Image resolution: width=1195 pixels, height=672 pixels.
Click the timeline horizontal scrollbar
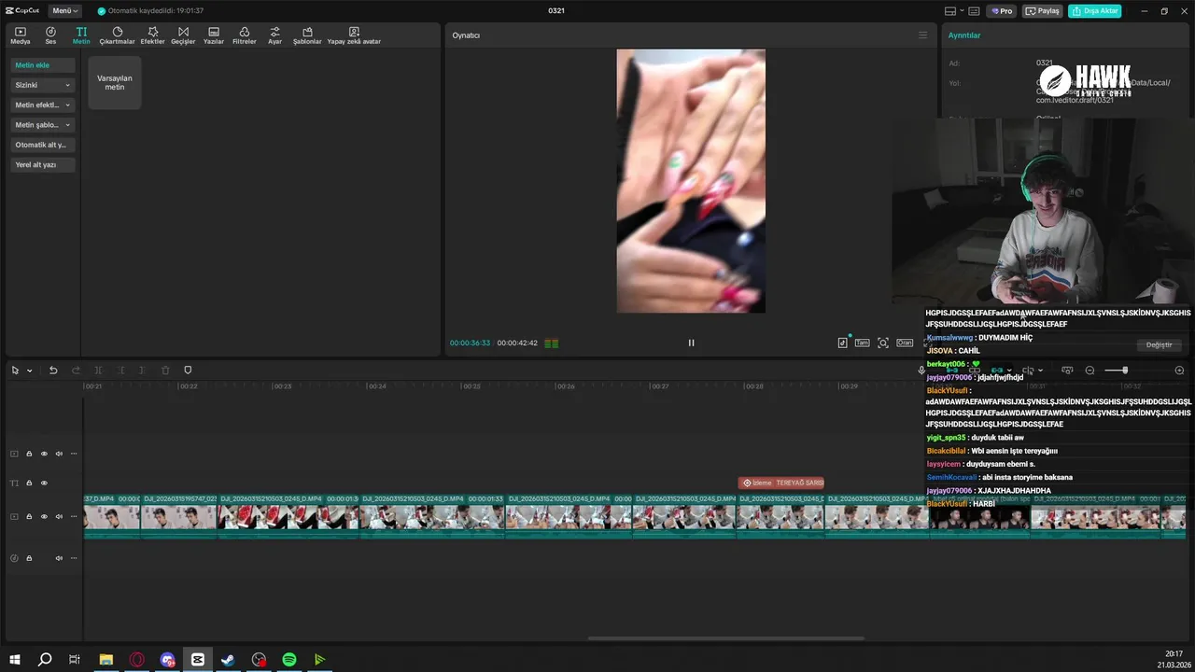click(726, 638)
